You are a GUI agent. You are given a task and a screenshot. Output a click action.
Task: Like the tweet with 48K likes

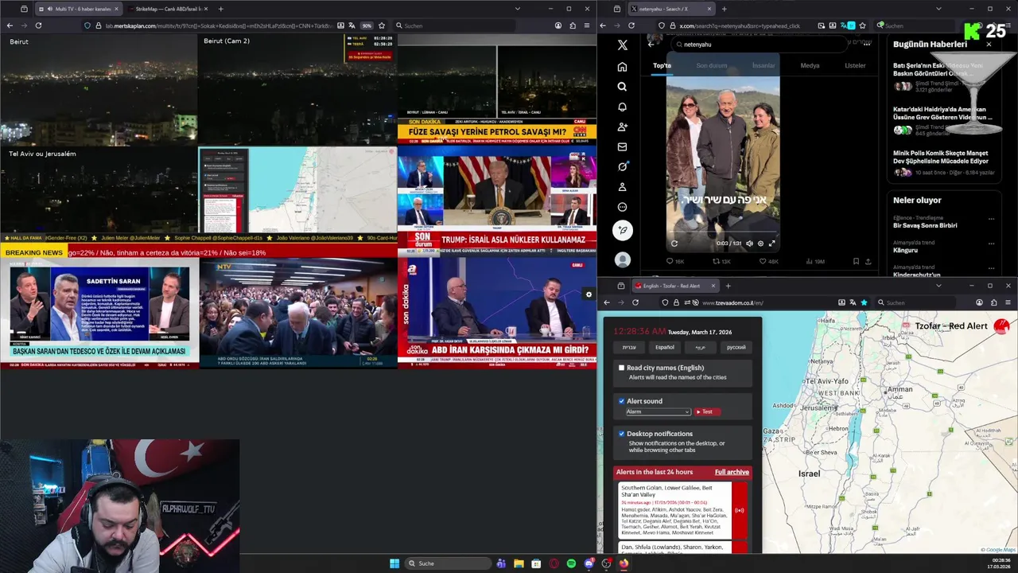768,261
